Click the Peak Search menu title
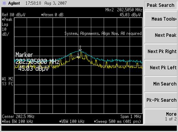This screenshot has width=178, height=132. tap(161, 5)
